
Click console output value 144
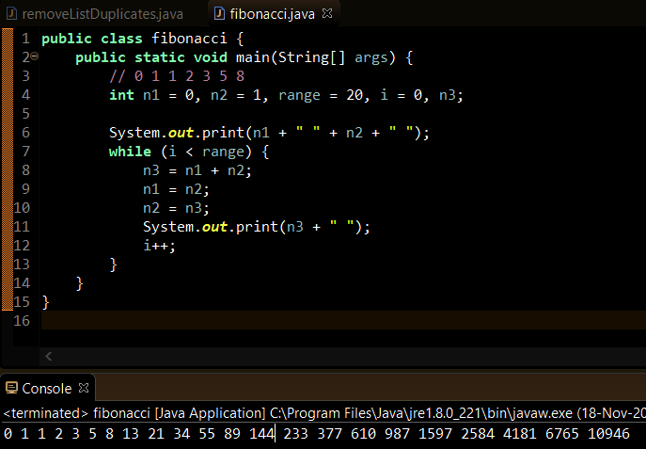(x=261, y=434)
